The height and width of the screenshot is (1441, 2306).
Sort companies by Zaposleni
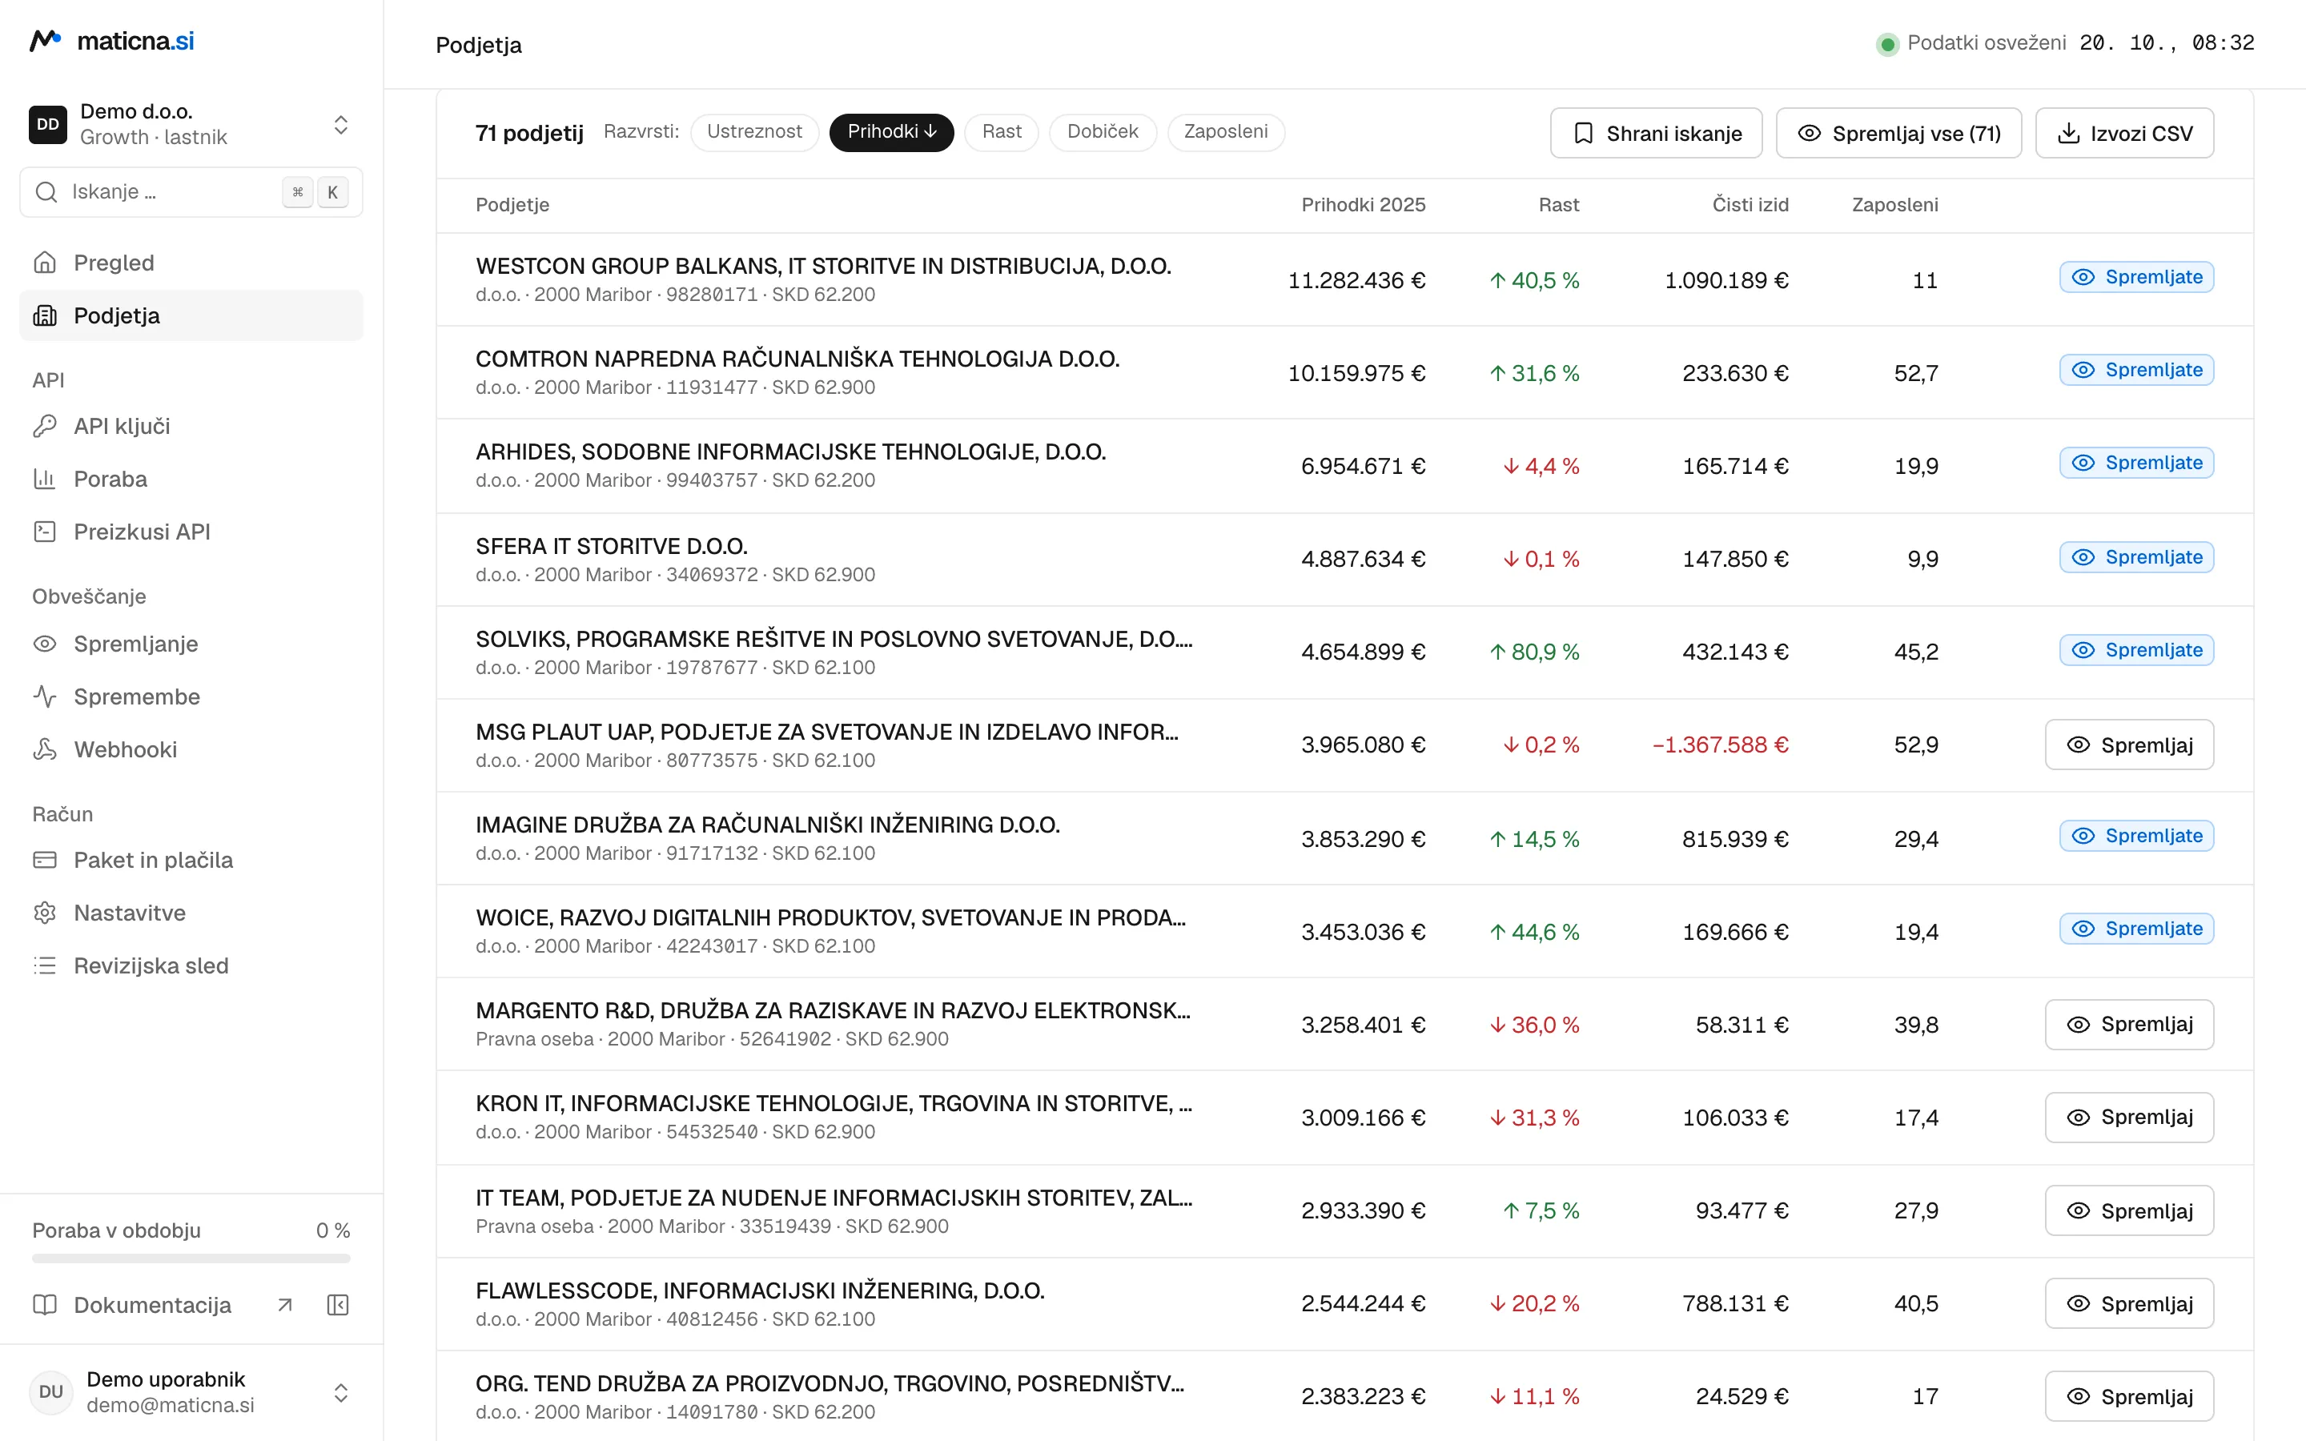(1225, 131)
